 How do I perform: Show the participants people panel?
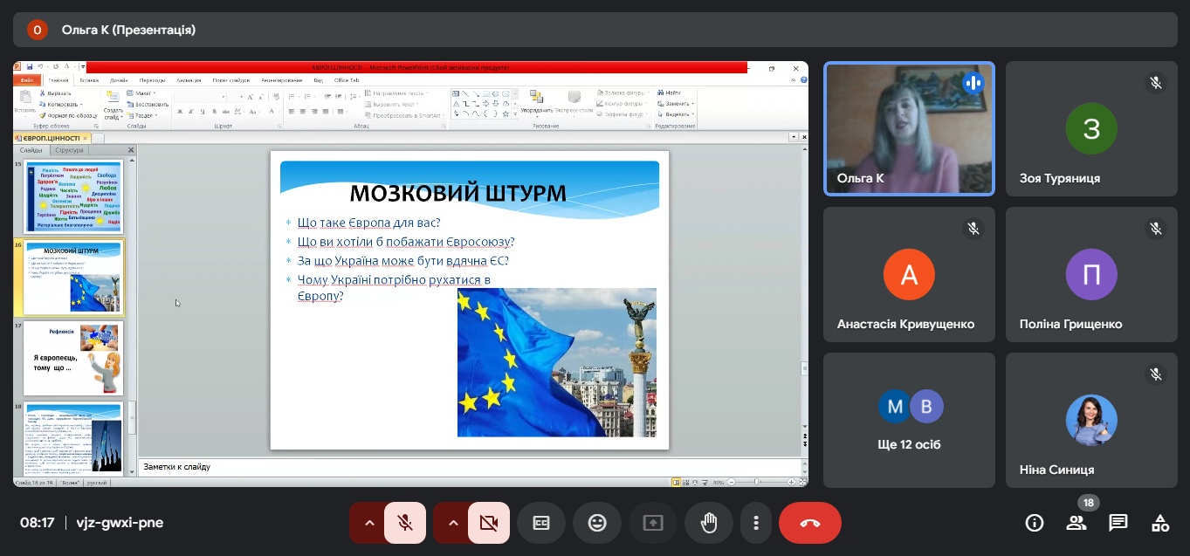(x=1077, y=523)
